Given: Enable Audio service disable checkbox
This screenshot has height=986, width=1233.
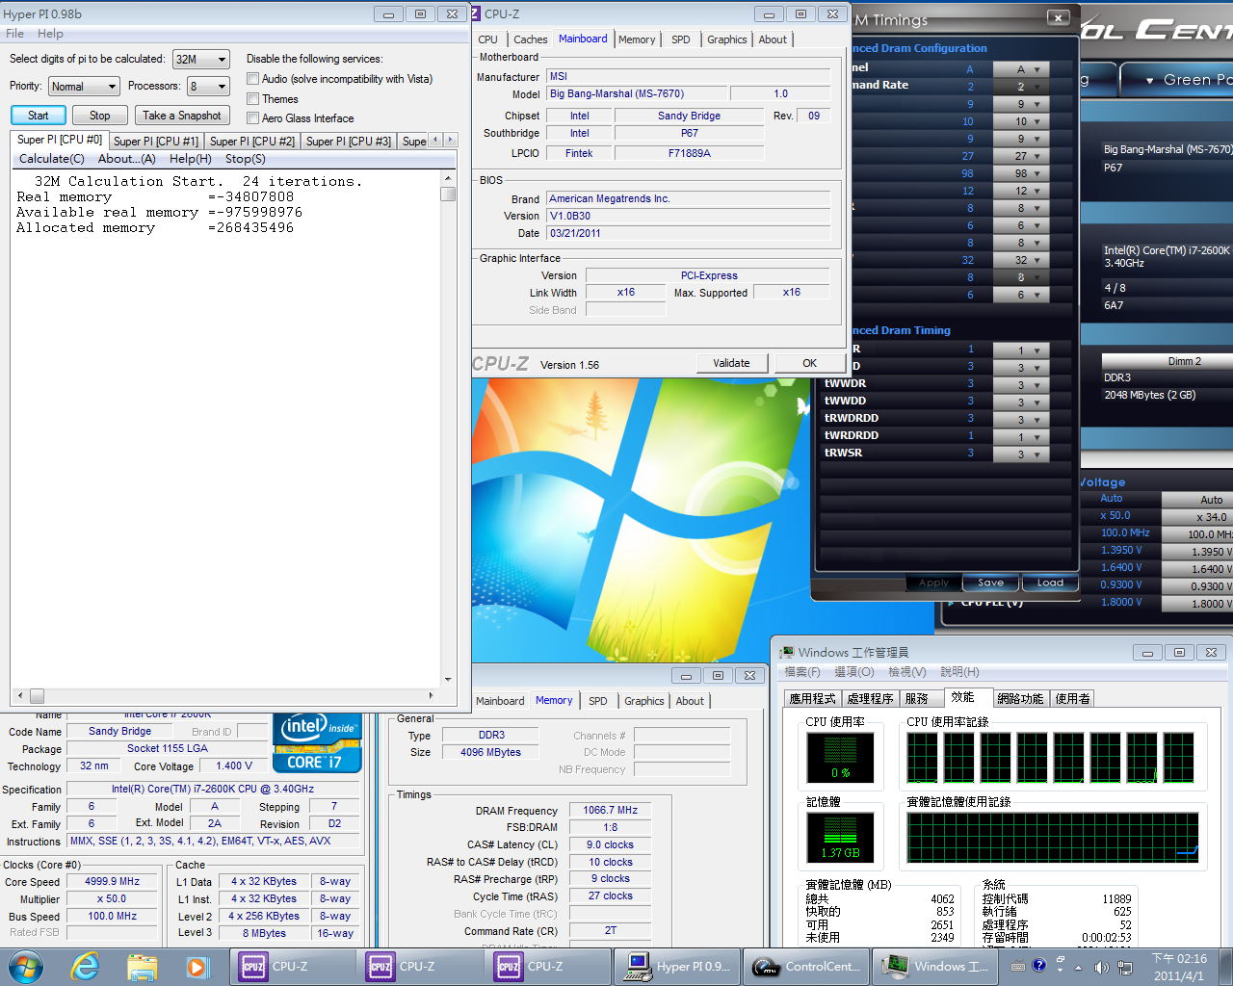Looking at the screenshot, I should pos(252,79).
